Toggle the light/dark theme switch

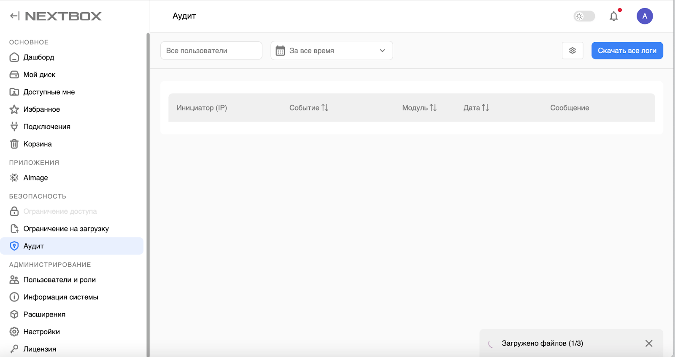pyautogui.click(x=584, y=16)
